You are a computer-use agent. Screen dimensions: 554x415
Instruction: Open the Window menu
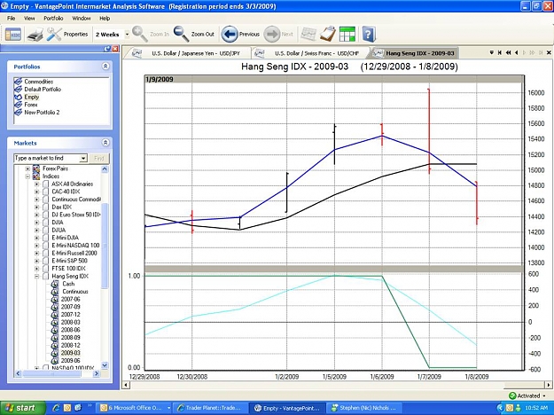tap(82, 19)
